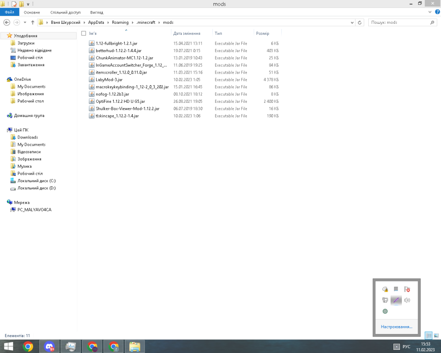
Task: Click the volume speaker tray icon
Action: (407, 300)
